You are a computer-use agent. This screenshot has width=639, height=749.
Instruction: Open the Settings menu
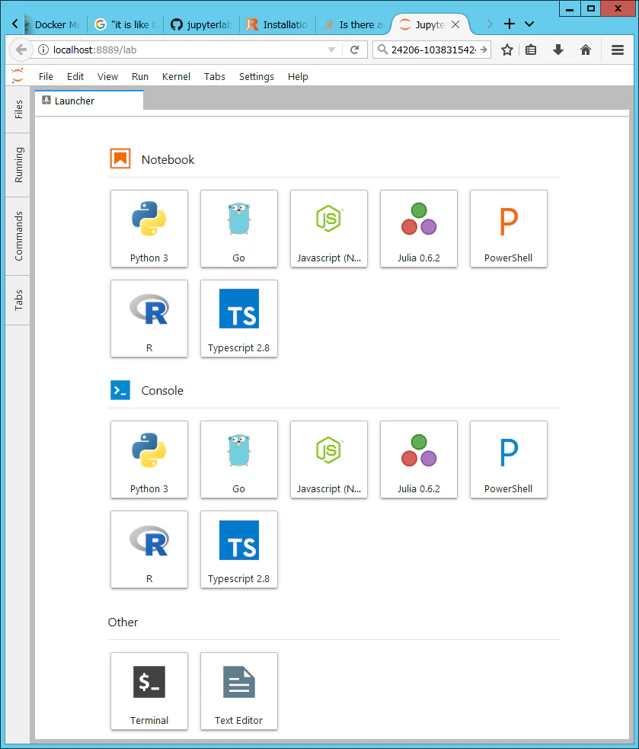point(257,76)
